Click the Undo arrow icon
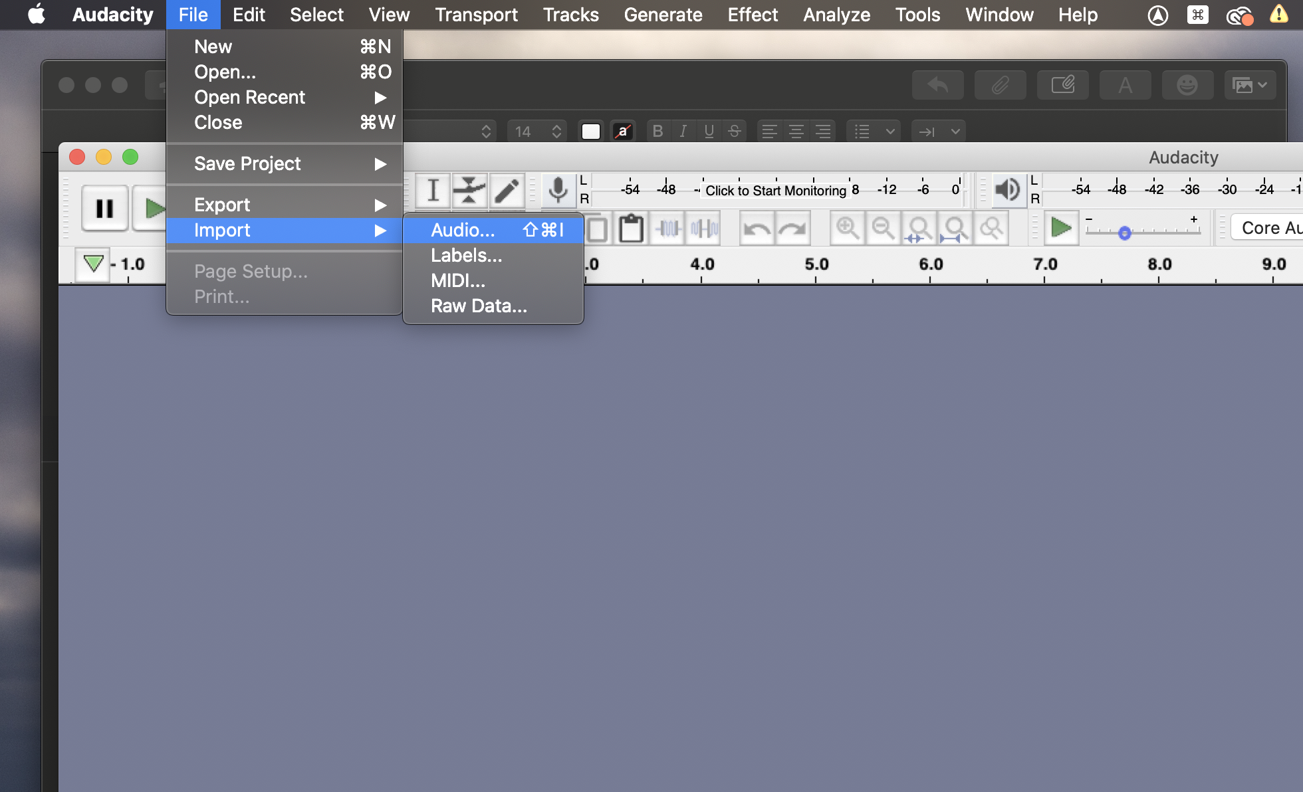Screen dimensions: 1303x792 tap(757, 229)
